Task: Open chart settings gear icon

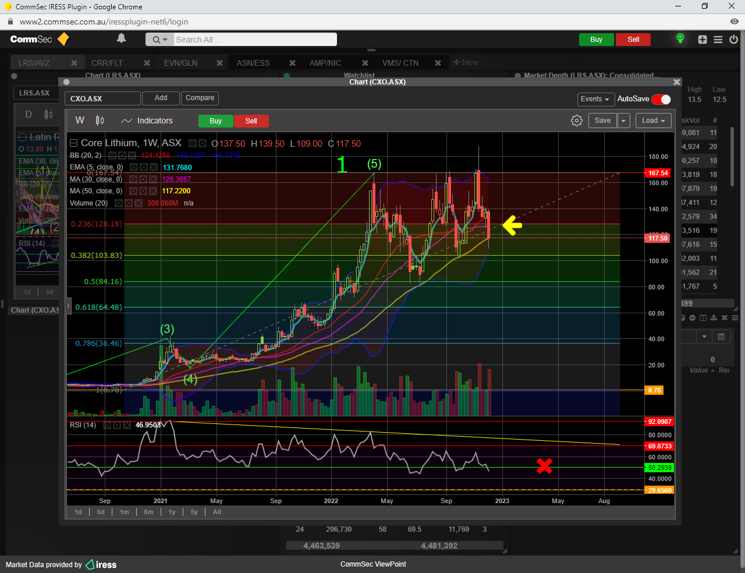Action: [x=577, y=121]
